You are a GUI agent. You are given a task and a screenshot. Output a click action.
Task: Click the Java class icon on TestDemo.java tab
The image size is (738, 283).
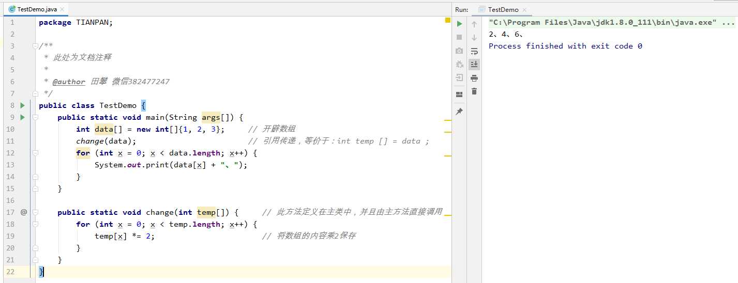tap(12, 9)
